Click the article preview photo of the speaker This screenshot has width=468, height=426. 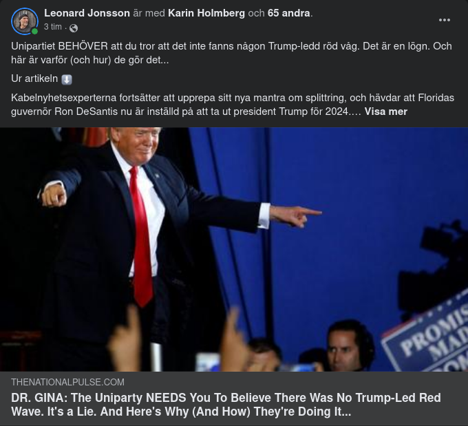pyautogui.click(x=234, y=250)
